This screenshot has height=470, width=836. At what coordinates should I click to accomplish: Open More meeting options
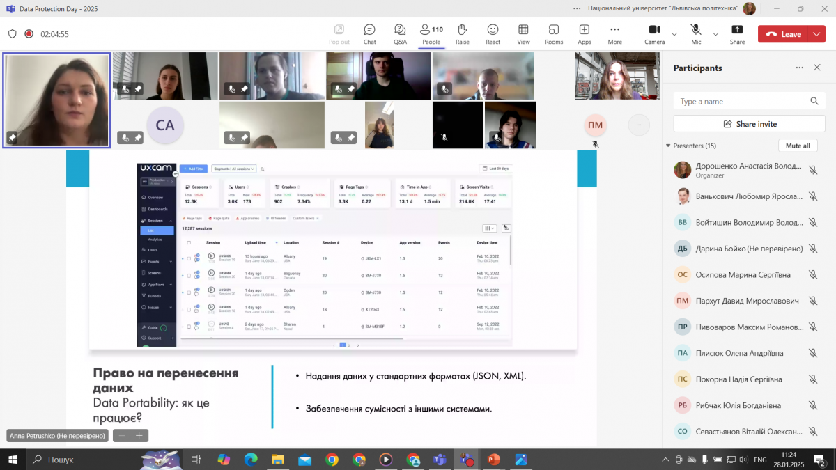[x=614, y=33]
